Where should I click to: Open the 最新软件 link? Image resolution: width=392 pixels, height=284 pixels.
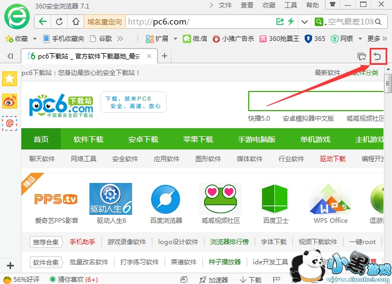point(328,73)
